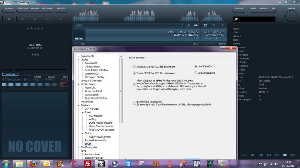This screenshot has height=168, width=300.
Task: Select ReplayGain override tree item
Action: tap(96, 140)
